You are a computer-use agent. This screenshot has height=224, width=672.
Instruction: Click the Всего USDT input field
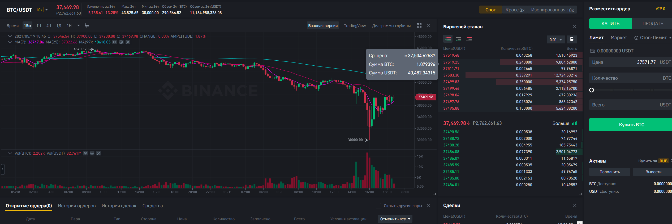pyautogui.click(x=631, y=105)
